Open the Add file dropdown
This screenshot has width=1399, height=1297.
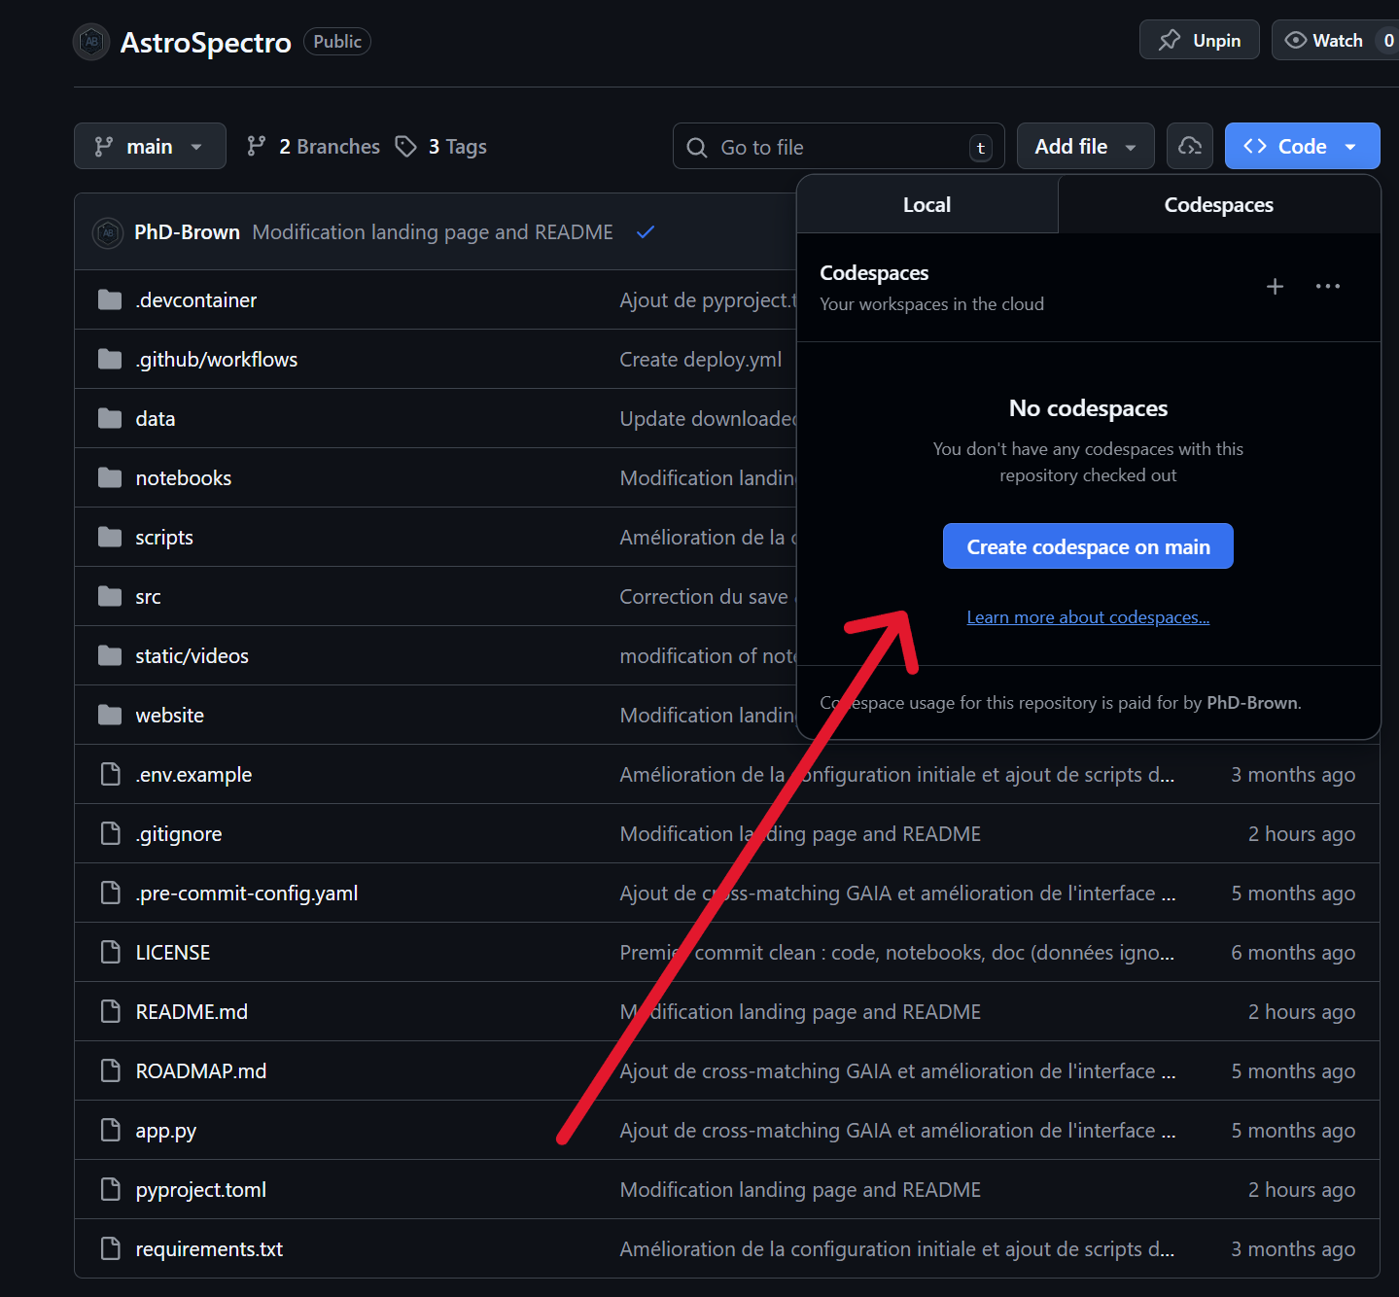(x=1084, y=147)
